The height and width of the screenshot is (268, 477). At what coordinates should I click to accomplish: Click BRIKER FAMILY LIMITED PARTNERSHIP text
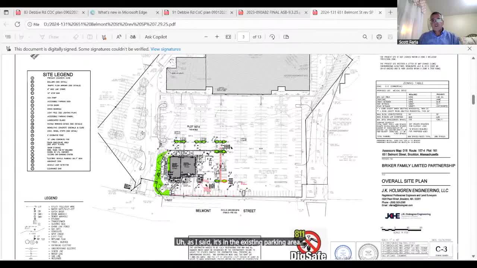pos(418,166)
